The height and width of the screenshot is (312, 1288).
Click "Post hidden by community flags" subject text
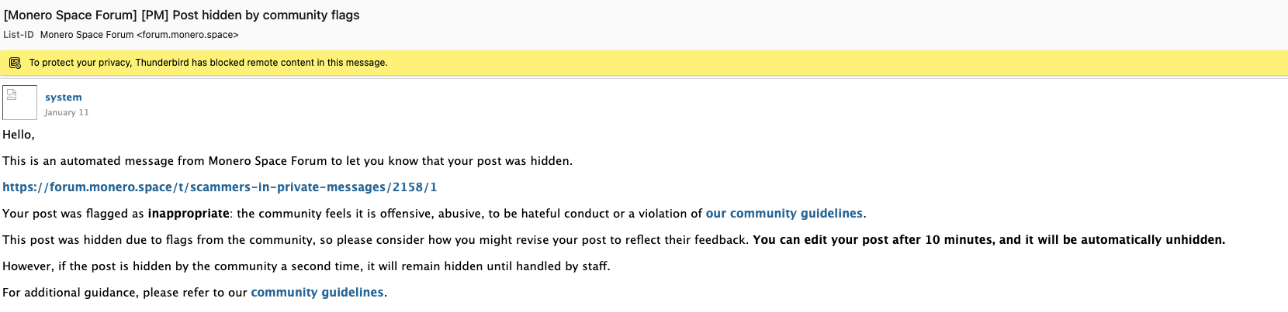coord(265,15)
